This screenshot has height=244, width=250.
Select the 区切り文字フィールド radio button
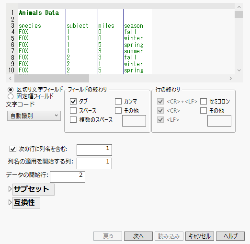coord(11,90)
